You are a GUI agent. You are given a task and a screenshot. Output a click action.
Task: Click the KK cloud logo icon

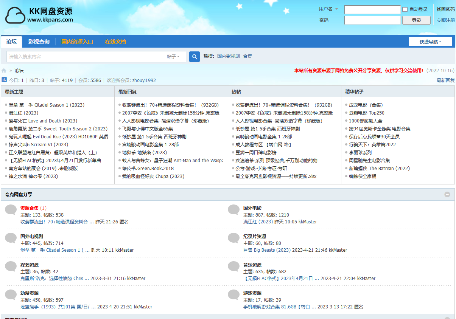(x=15, y=15)
